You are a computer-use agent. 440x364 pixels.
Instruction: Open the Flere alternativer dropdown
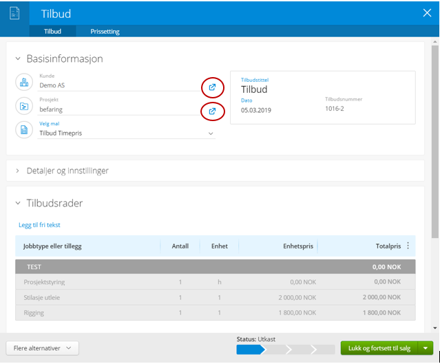point(43,348)
